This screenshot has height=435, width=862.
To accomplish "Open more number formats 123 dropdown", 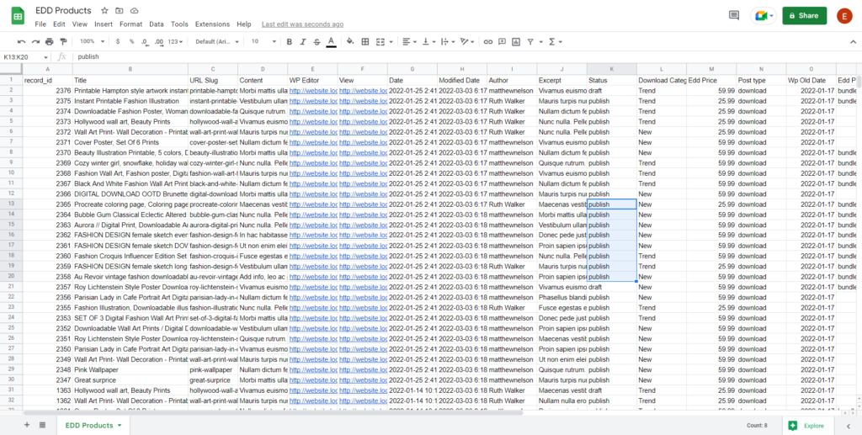I will [x=176, y=42].
